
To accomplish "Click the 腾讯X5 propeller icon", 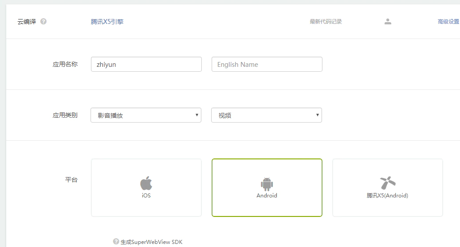I will [x=388, y=183].
